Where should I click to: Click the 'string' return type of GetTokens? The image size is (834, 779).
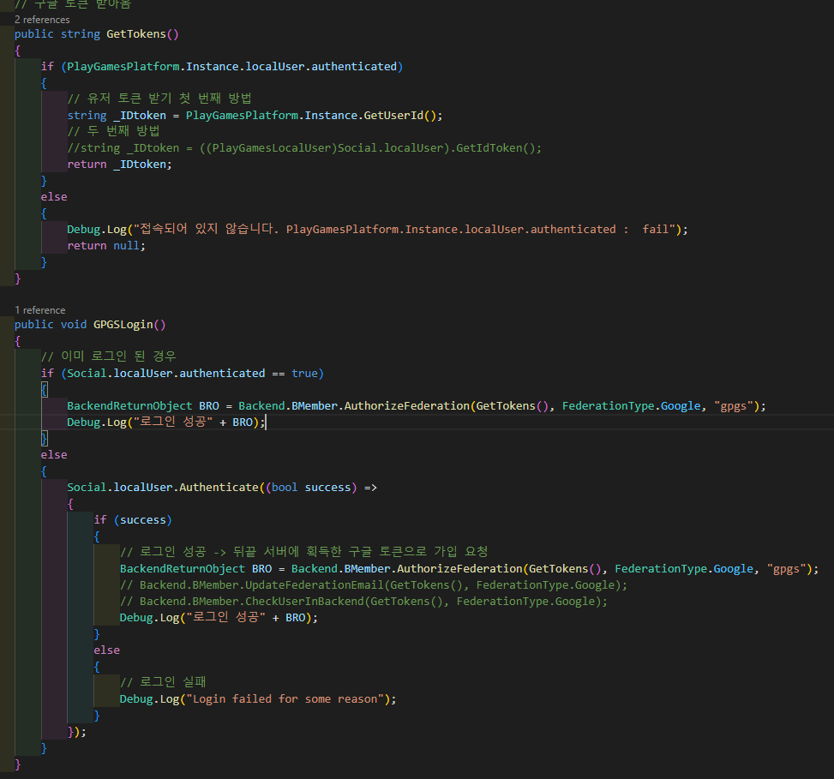click(81, 34)
